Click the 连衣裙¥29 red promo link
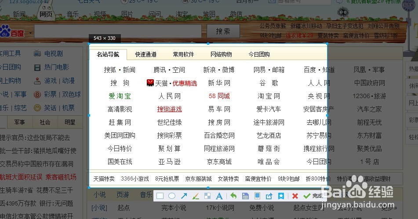 tap(300, 35)
